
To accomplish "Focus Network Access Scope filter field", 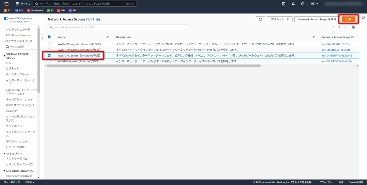I will [117, 27].
